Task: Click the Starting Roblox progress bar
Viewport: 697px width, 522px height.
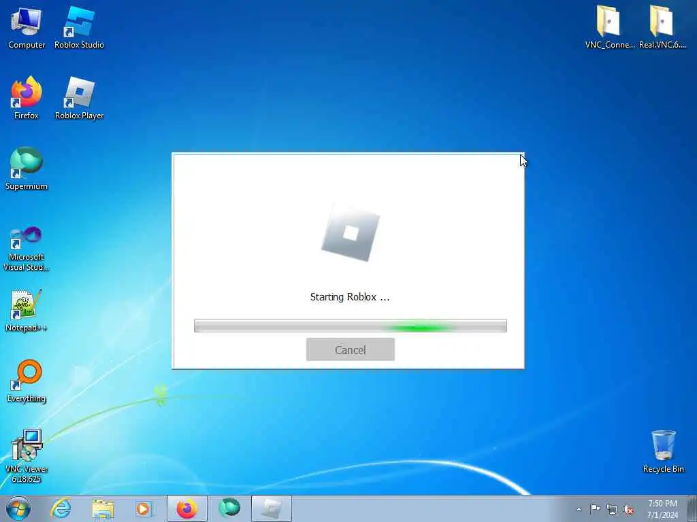Action: tap(351, 326)
